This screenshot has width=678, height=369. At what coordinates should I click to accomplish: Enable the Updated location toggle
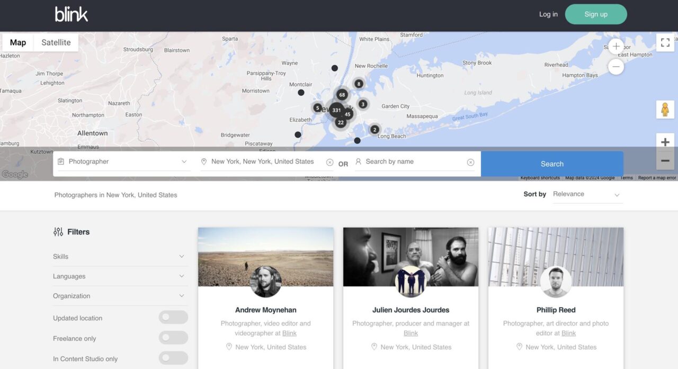click(x=173, y=317)
